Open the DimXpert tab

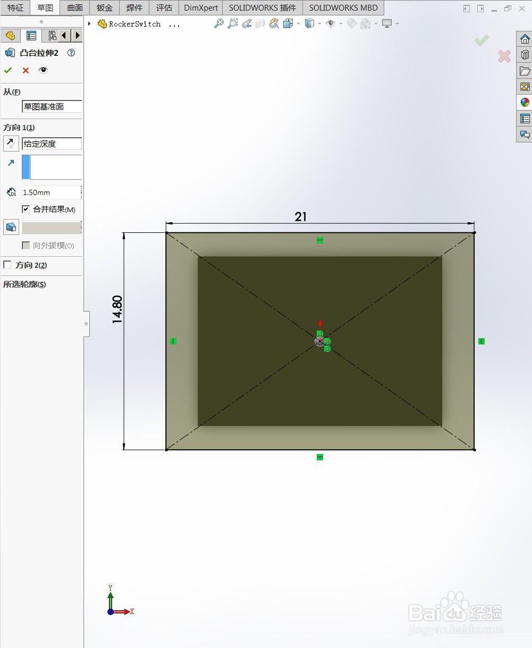click(201, 7)
